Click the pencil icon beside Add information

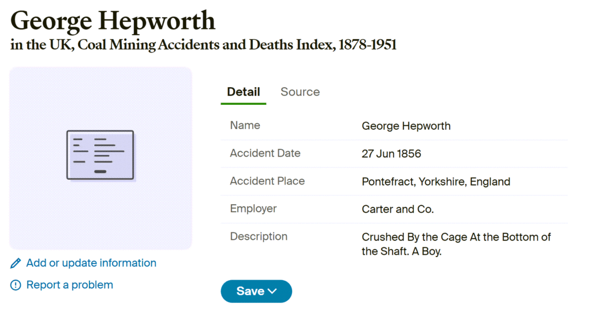[16, 263]
